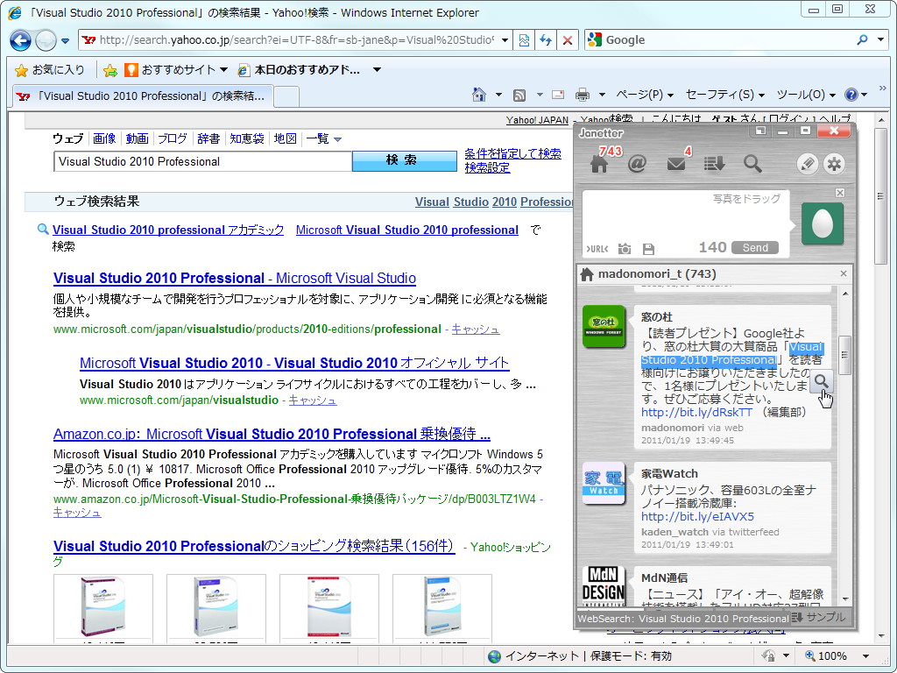Close the madonomori_t timeline column

click(x=844, y=273)
